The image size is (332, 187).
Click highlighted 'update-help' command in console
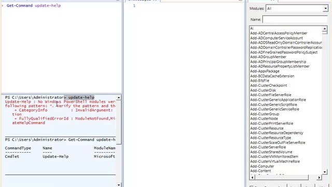pos(81,97)
